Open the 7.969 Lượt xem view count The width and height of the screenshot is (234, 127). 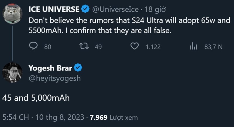click(113, 118)
